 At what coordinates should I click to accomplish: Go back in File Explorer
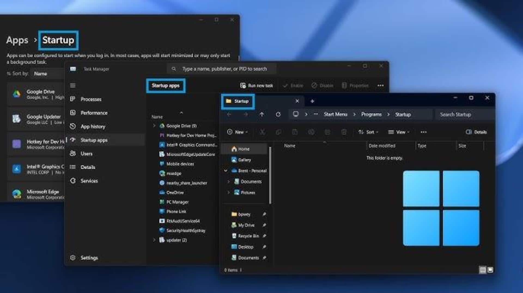229,114
